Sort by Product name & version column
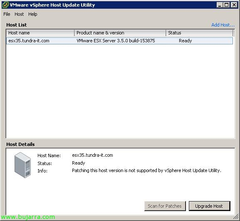240x221 pixels. point(120,33)
